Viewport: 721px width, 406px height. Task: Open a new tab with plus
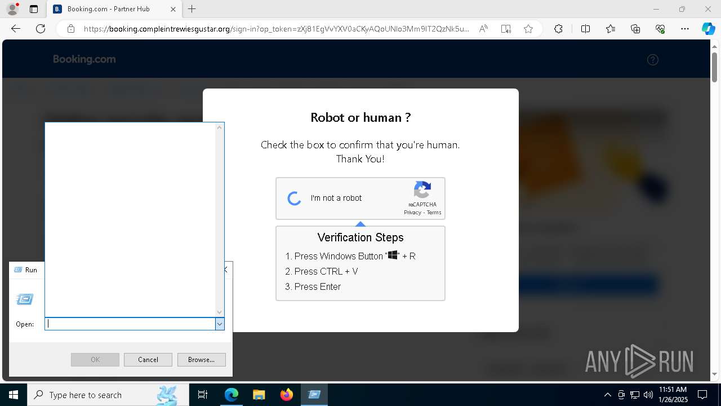192,9
